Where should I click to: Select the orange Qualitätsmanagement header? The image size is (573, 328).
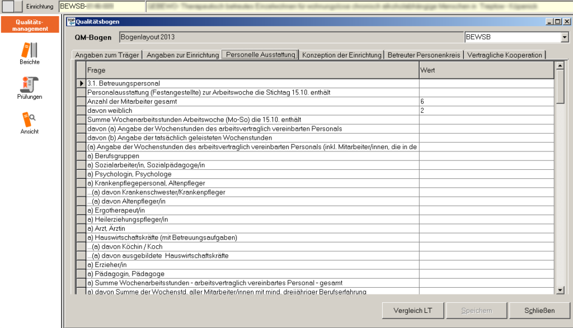pyautogui.click(x=30, y=25)
